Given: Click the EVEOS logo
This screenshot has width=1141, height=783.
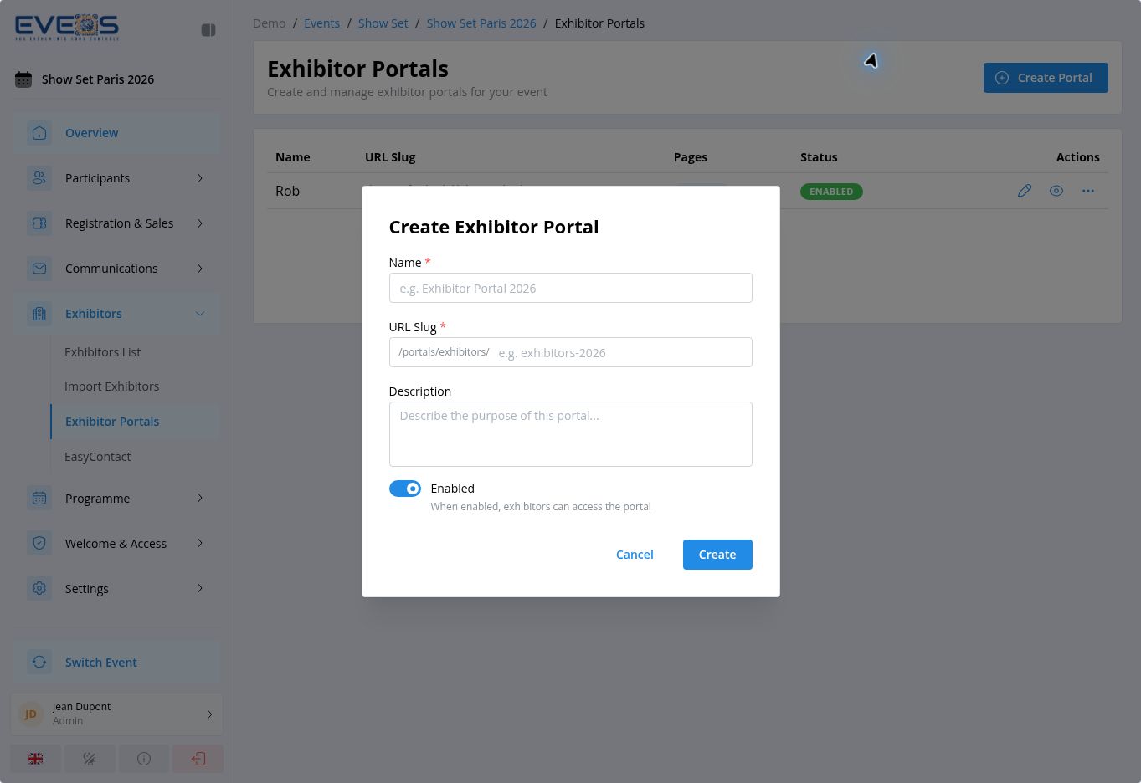Looking at the screenshot, I should click(x=67, y=28).
